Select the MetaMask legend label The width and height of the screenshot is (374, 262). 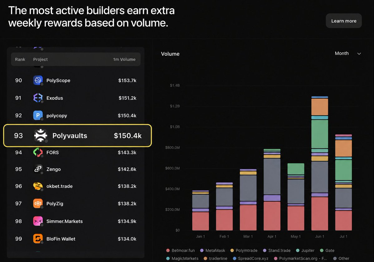pyautogui.click(x=215, y=250)
